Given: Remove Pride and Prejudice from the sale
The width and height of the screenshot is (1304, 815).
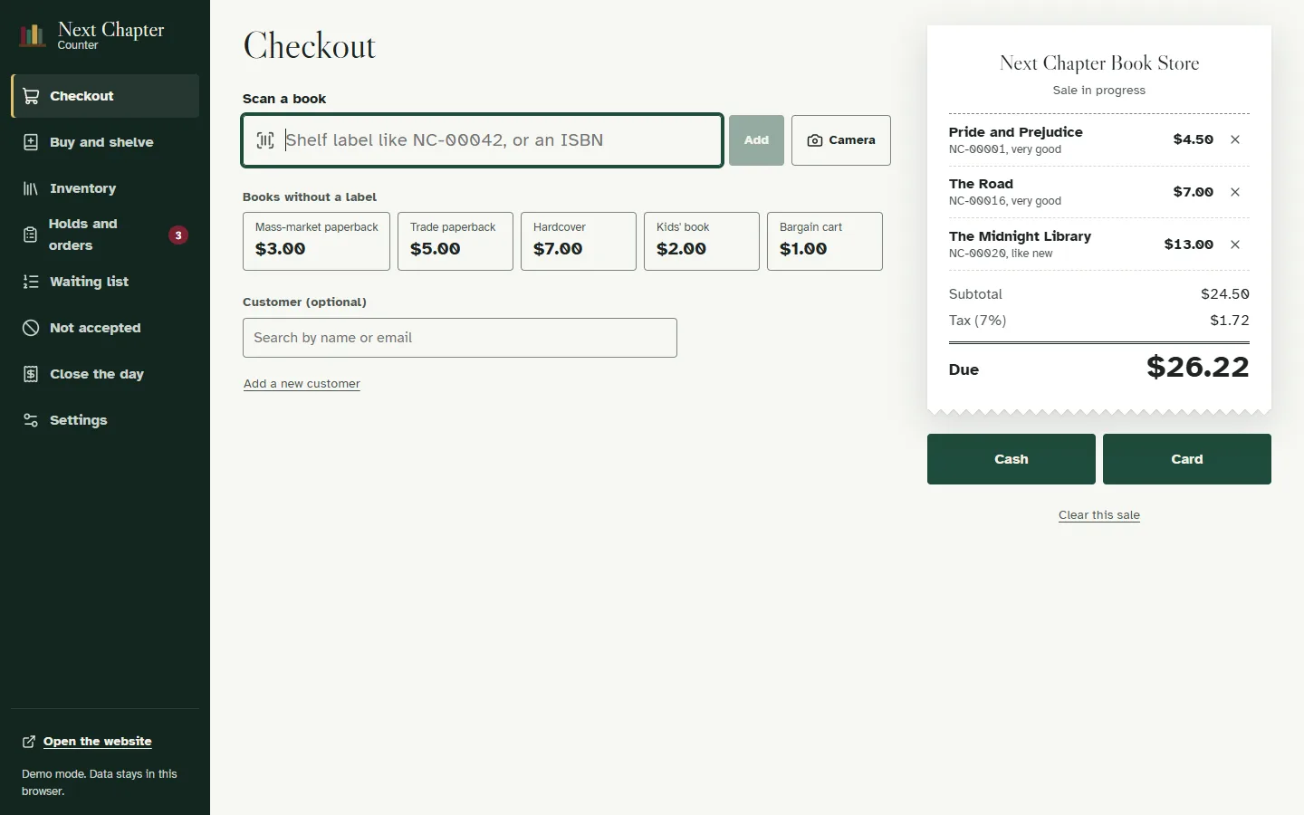Looking at the screenshot, I should coord(1235,139).
